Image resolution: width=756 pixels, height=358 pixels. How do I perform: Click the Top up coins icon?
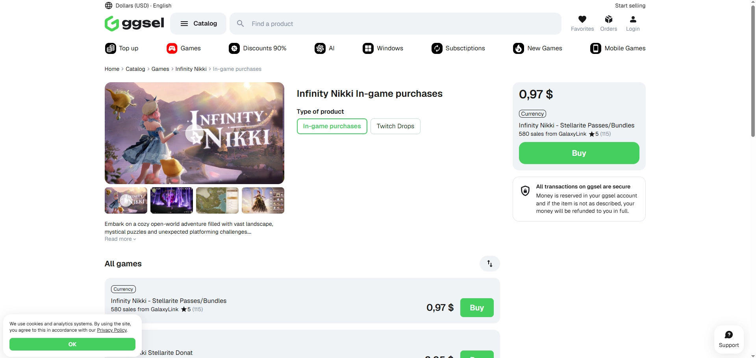[x=111, y=48]
